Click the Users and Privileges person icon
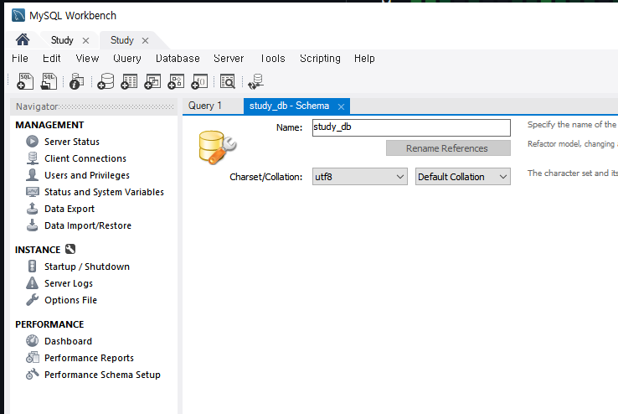 coord(33,174)
